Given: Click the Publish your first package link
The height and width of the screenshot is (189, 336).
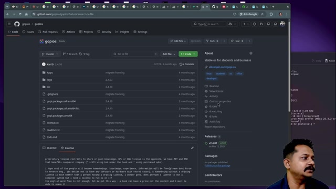Looking at the screenshot, I should (217, 165).
